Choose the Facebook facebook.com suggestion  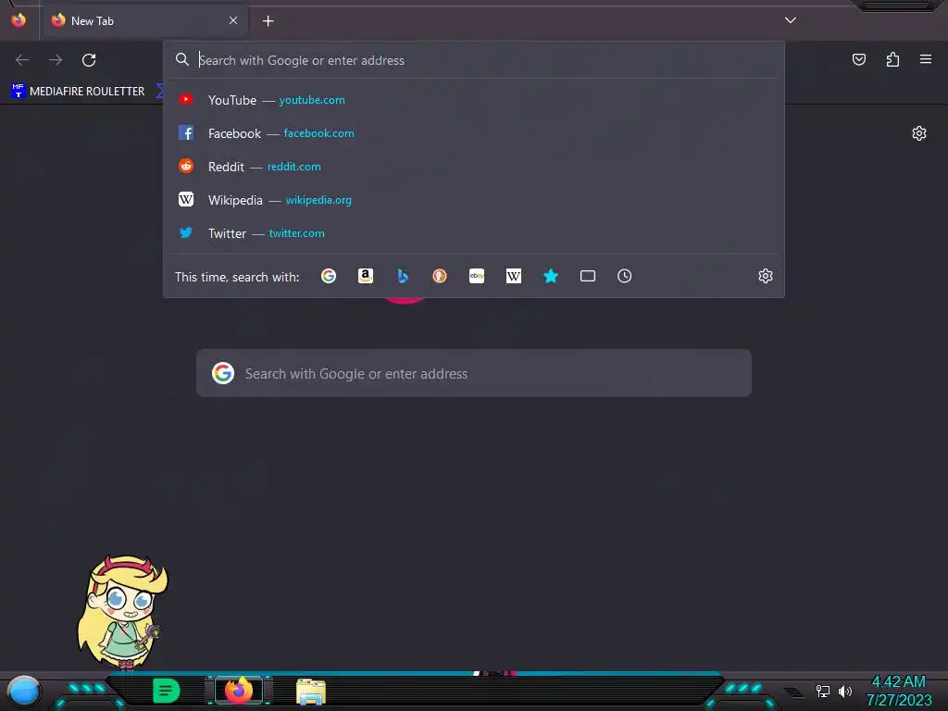[474, 133]
